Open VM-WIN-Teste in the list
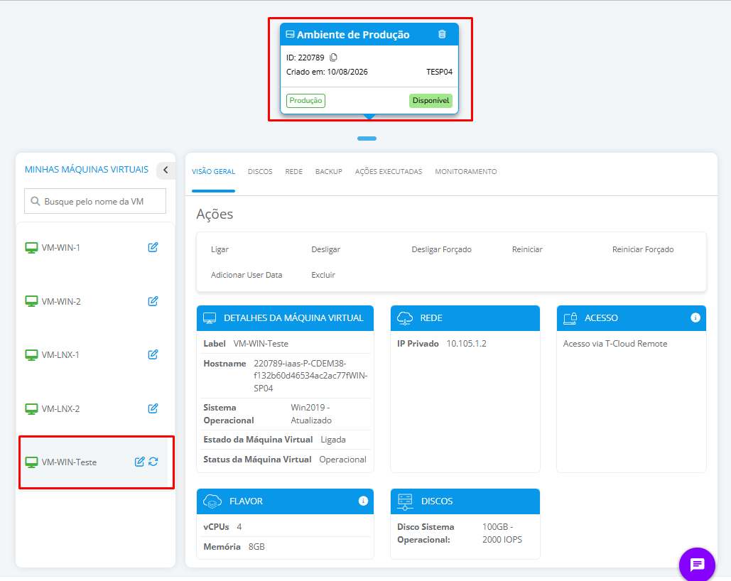 pos(69,462)
